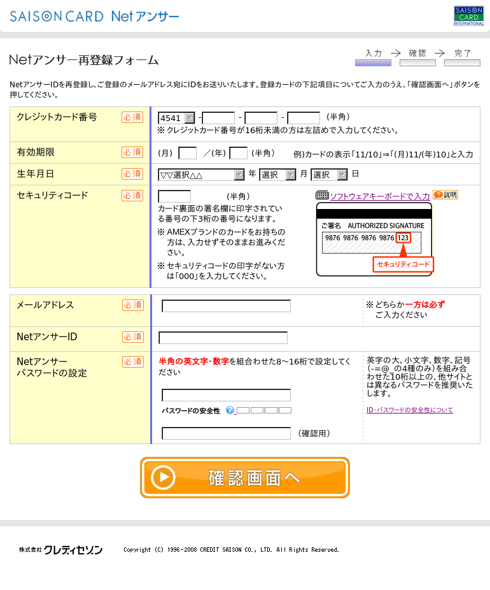Open the ID・パスワードの安全性について link
Viewport: 490px width, 590px height.
(x=410, y=410)
